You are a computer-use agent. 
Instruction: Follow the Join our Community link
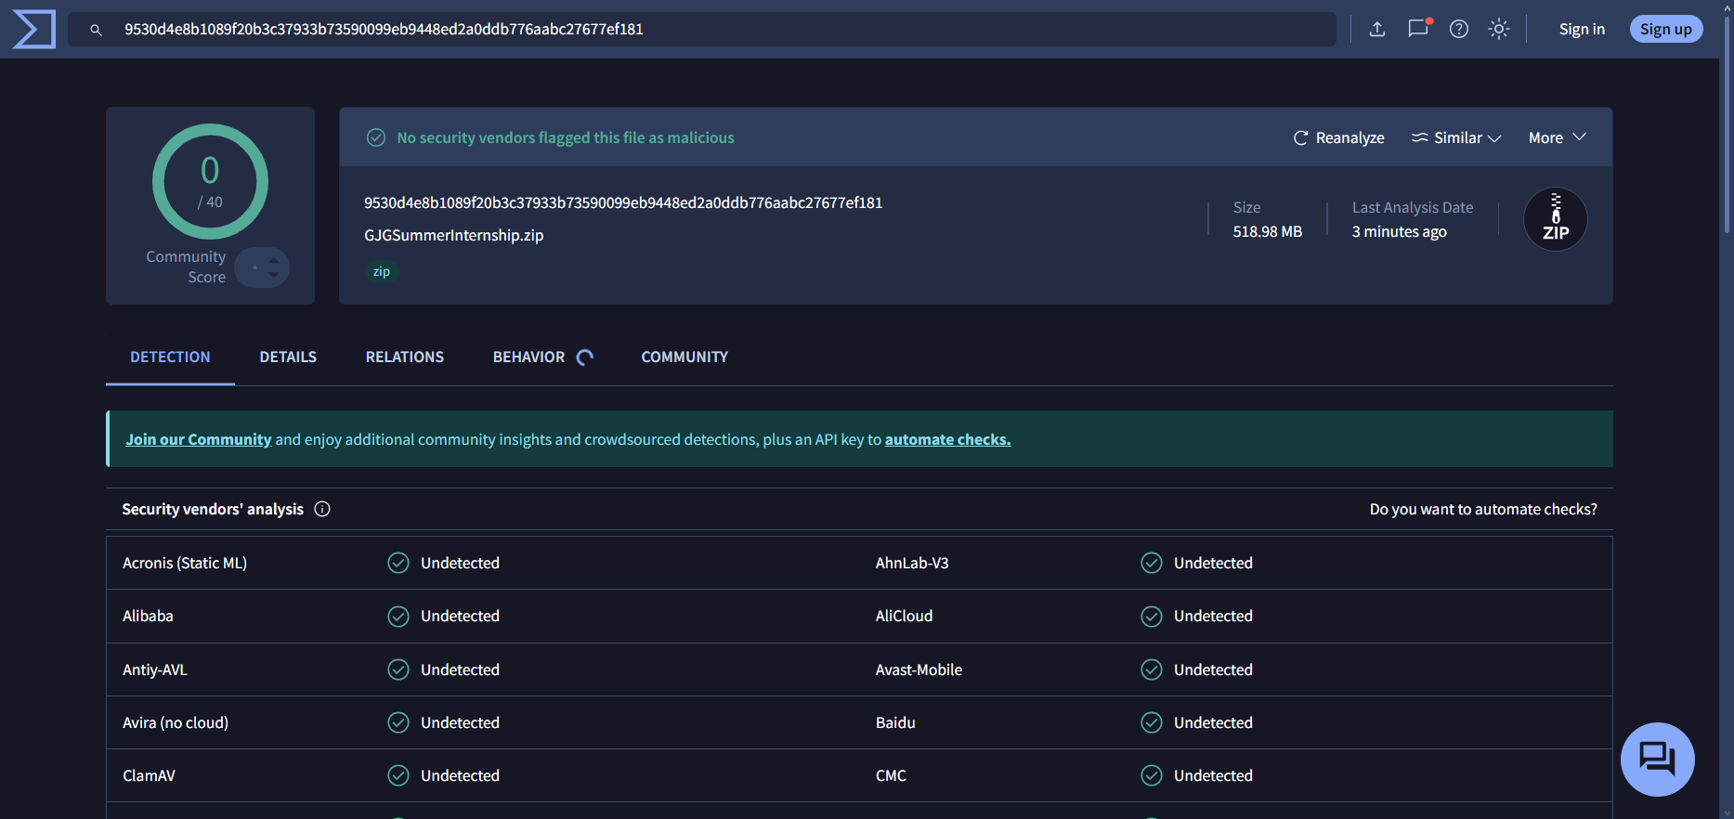[199, 439]
